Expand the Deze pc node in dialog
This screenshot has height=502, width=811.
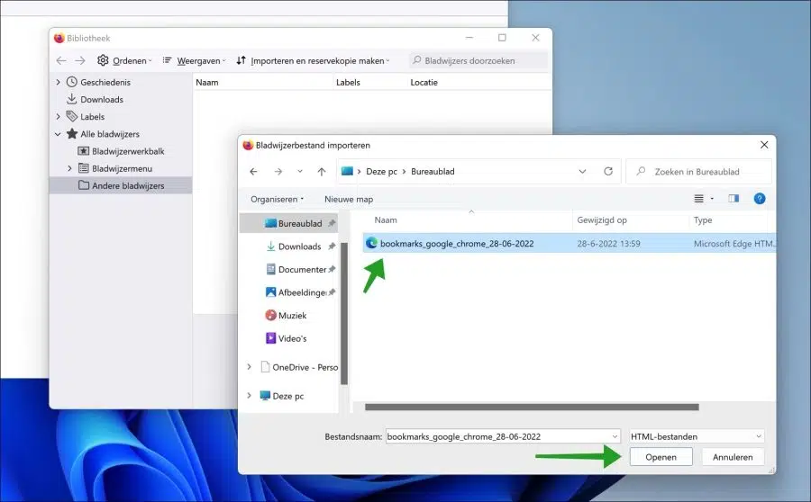click(x=250, y=396)
